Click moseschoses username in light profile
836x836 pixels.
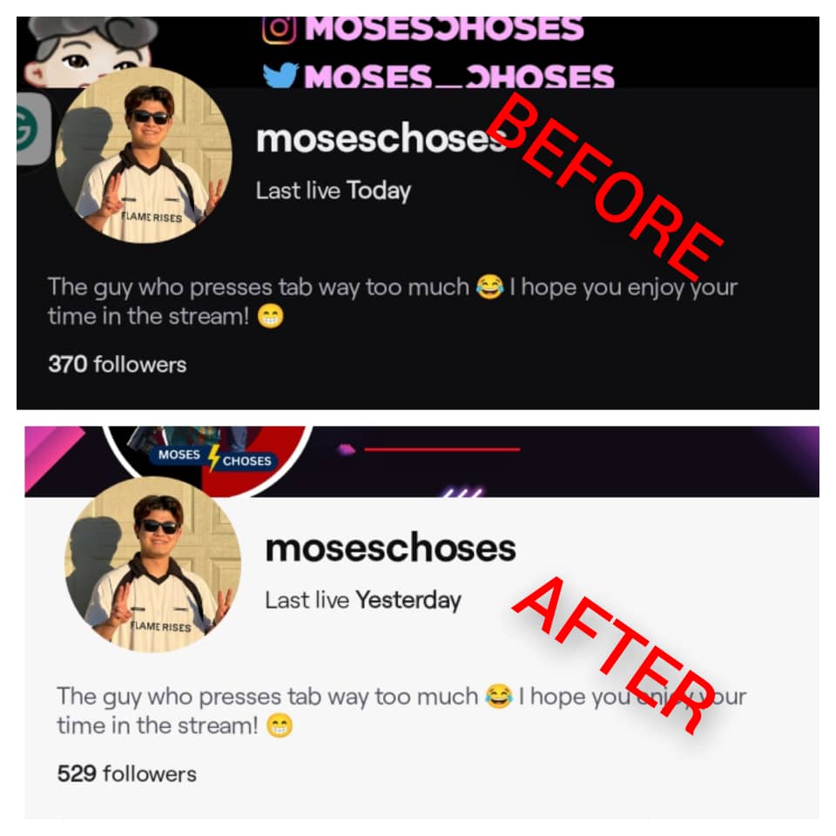(390, 548)
